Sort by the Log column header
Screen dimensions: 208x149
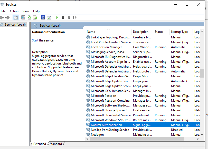(197, 32)
